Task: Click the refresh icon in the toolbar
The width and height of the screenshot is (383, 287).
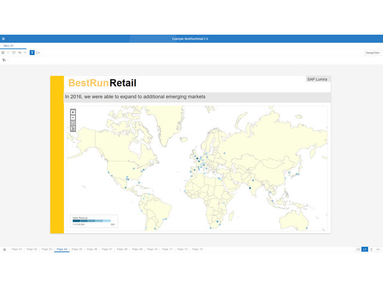Action: pos(14,53)
